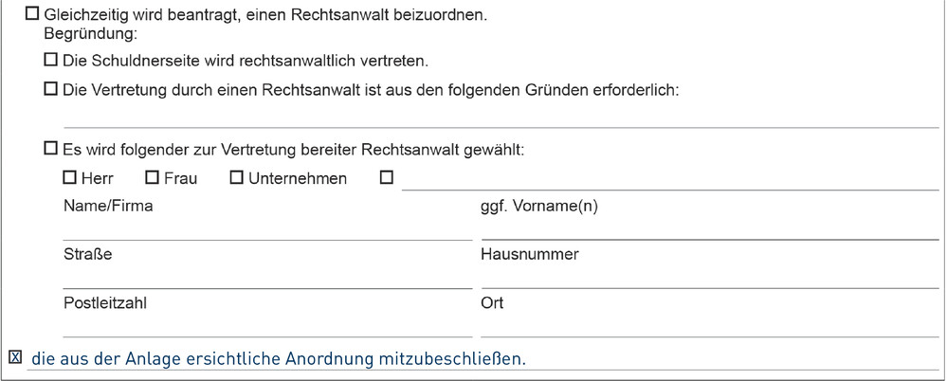Uncheck the 'Anordnung mitzubeschließen' crossed checkbox

[x=14, y=358]
